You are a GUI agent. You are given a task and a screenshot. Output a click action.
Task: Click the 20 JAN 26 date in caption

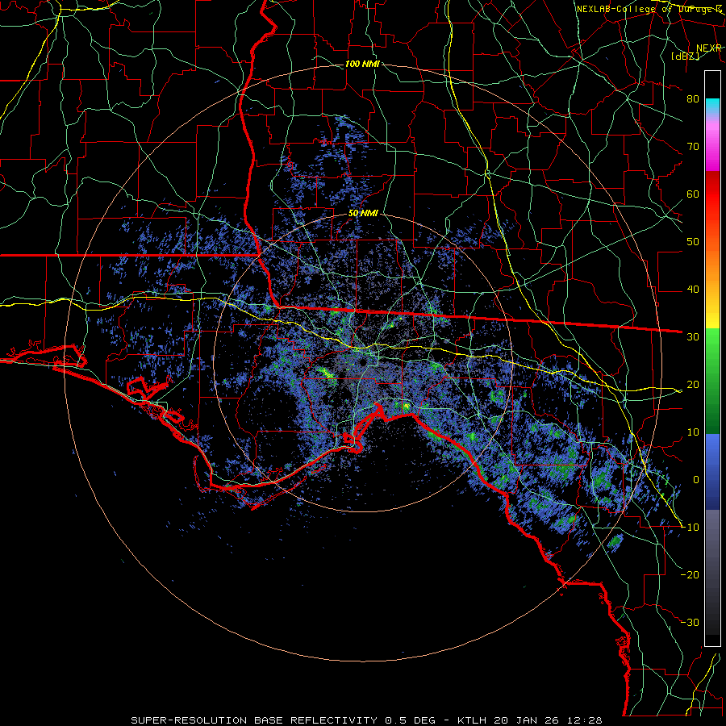pos(528,720)
